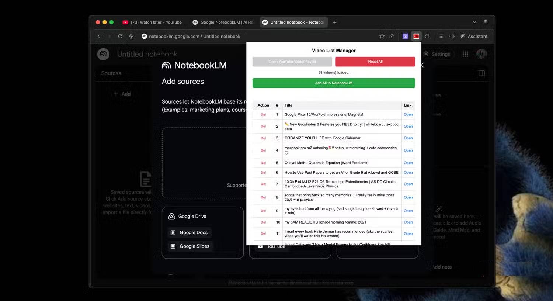553x301 pixels.
Task: Choose Google Docs as a source
Action: coord(189,232)
